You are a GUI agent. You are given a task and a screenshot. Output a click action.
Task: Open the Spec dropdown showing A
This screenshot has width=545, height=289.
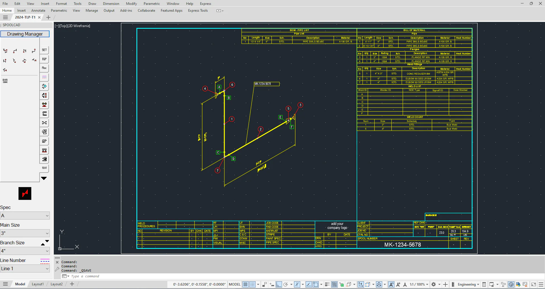[25, 216]
